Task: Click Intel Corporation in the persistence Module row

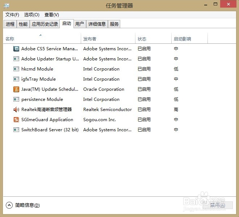Action: [x=101, y=99]
